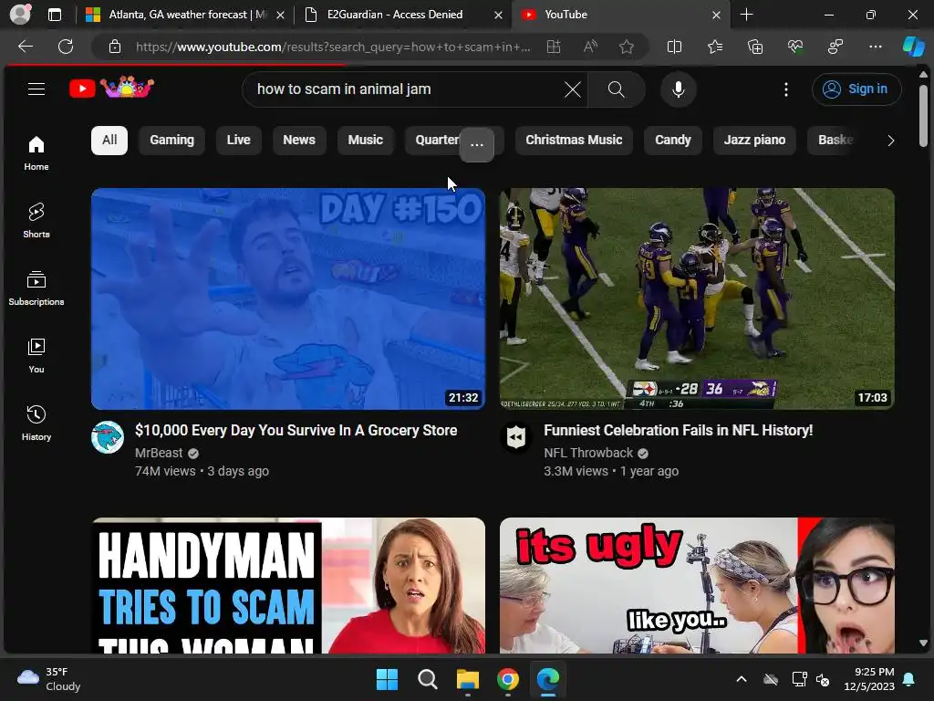This screenshot has width=934, height=701.
Task: Open Windows taskbar search
Action: click(427, 679)
